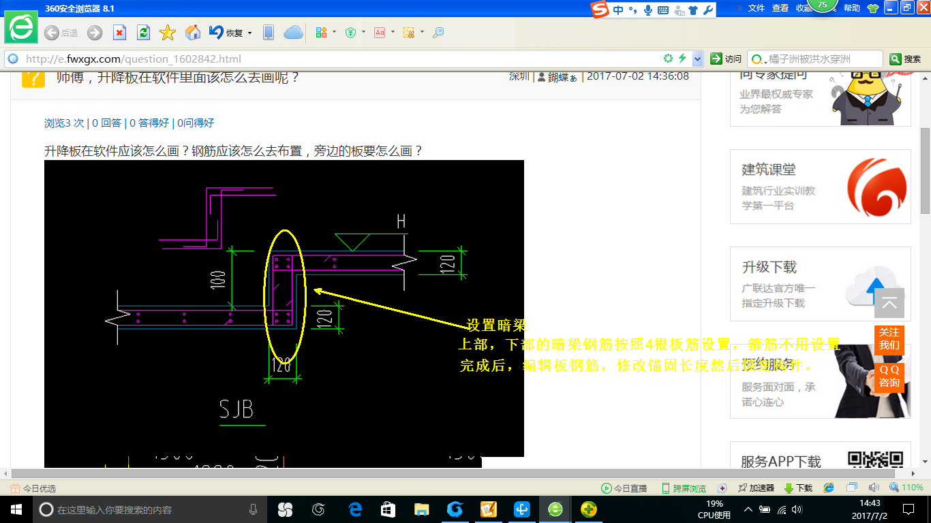Refresh the page with green arrows icon

pos(143,33)
